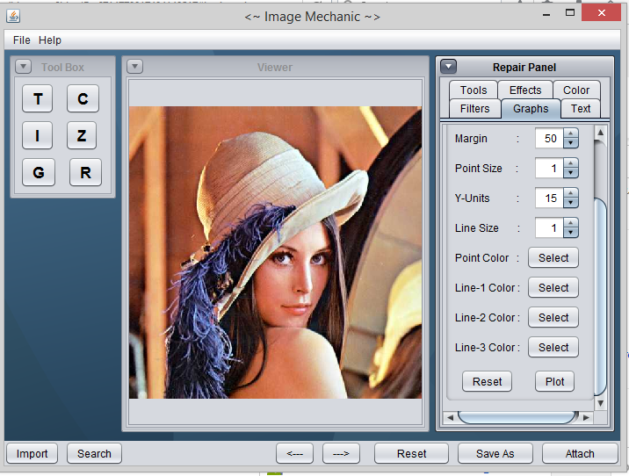Switch to the Filters tab
Image resolution: width=629 pixels, height=476 pixels.
(475, 109)
